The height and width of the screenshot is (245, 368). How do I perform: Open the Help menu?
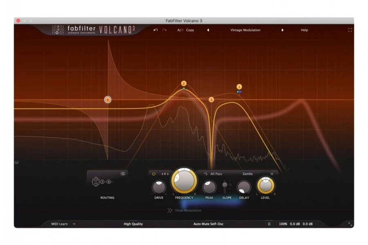(304, 30)
